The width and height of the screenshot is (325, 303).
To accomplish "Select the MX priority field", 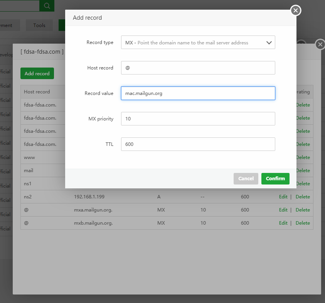I will (x=198, y=118).
